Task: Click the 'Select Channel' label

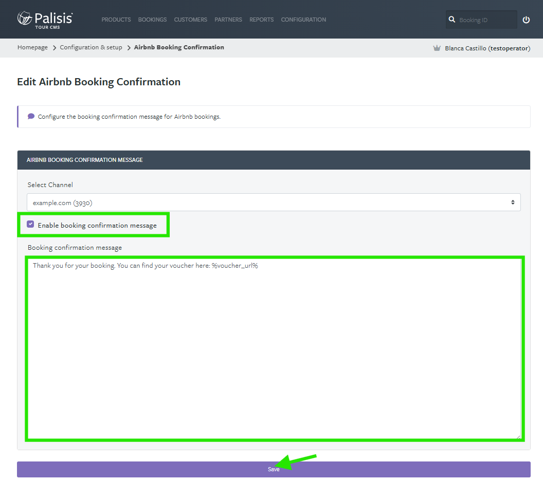Action: click(50, 185)
